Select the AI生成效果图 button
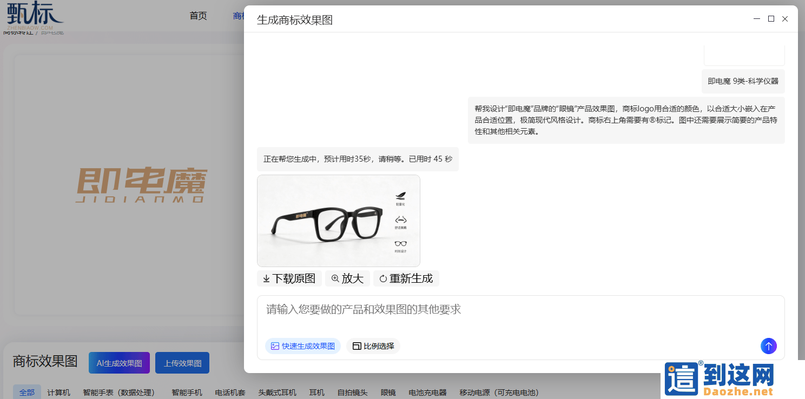805x399 pixels. click(x=119, y=363)
